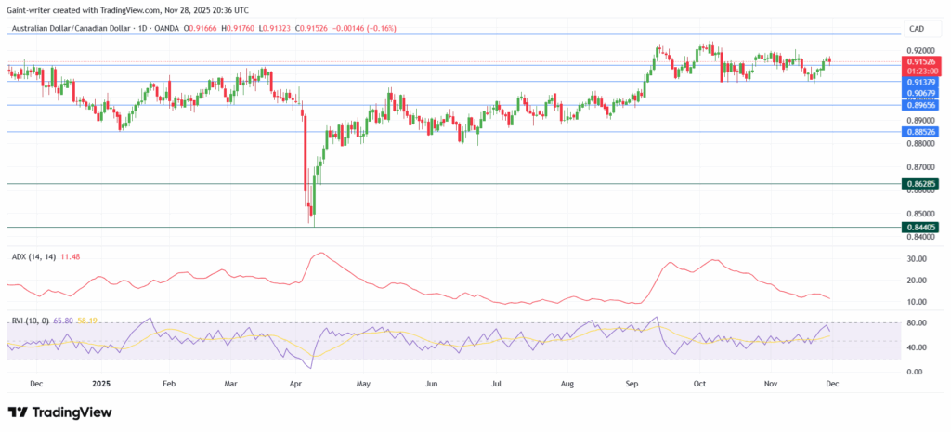This screenshot has width=951, height=432.
Task: Click the Feb label on time axis
Action: click(x=169, y=384)
